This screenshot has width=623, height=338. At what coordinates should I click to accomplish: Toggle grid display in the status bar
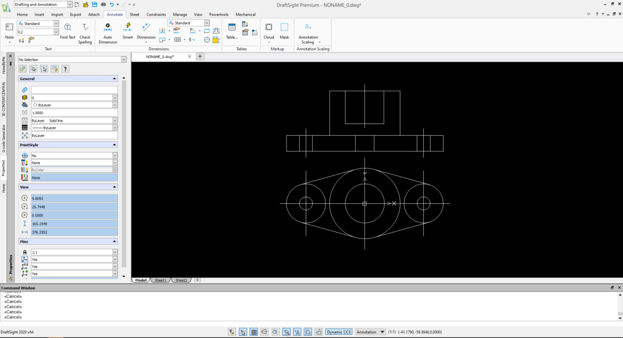[254, 332]
